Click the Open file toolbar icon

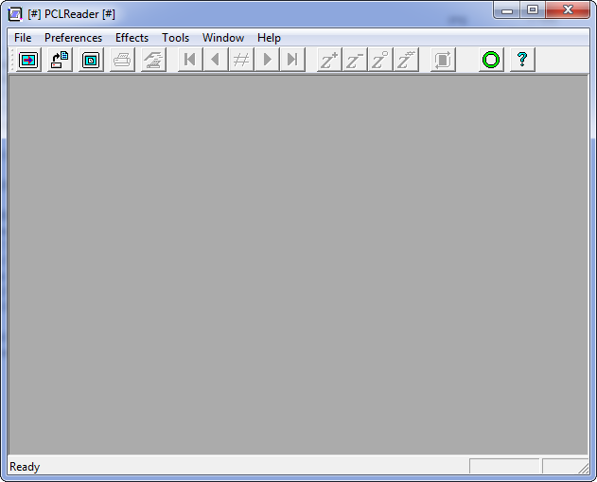tap(28, 60)
